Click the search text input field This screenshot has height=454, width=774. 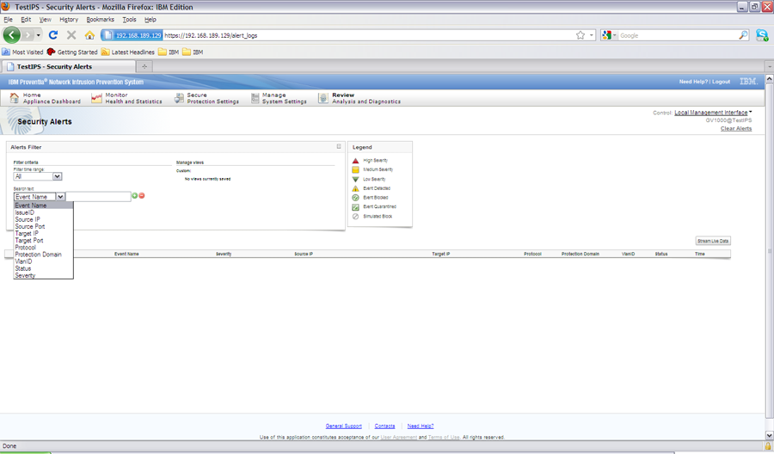click(98, 196)
